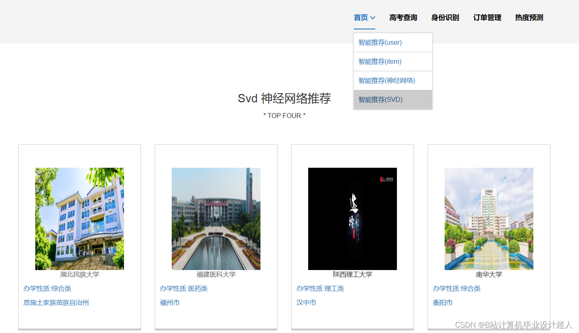This screenshot has height=333, width=579.
Task: Open the 恩施土家族苗族自治州 link
Action: pos(56,303)
